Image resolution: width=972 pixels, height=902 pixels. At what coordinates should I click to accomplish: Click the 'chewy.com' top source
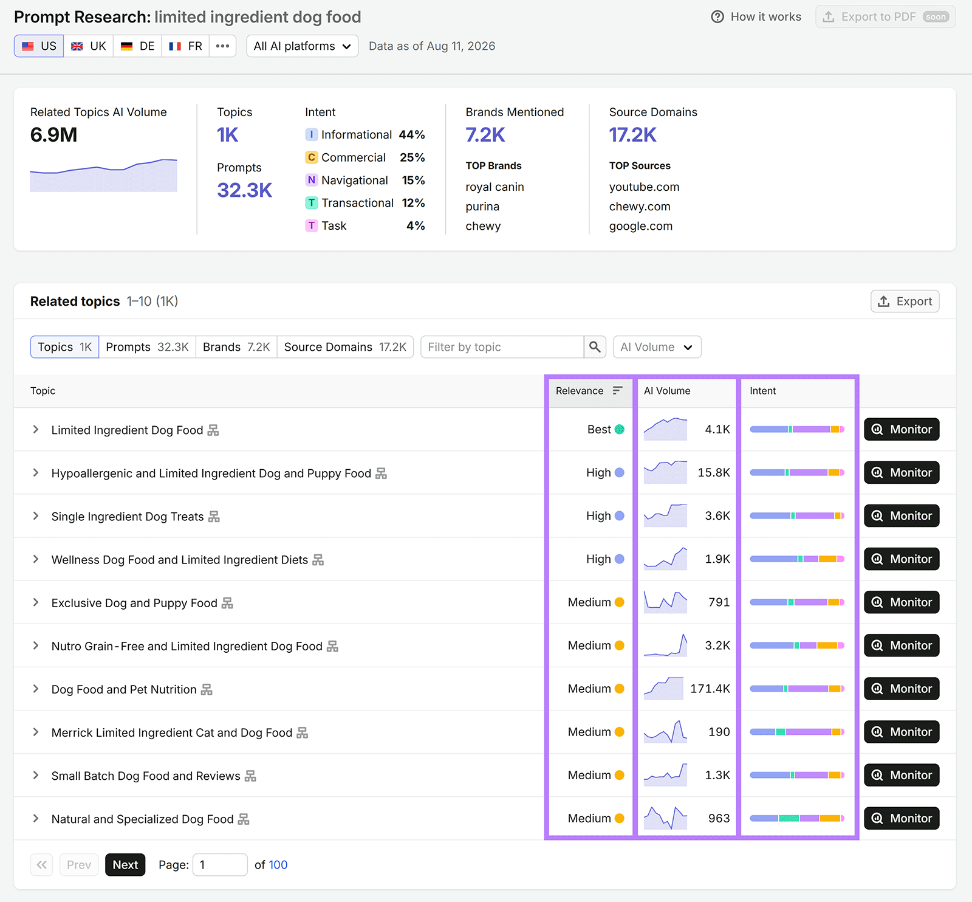tap(640, 207)
